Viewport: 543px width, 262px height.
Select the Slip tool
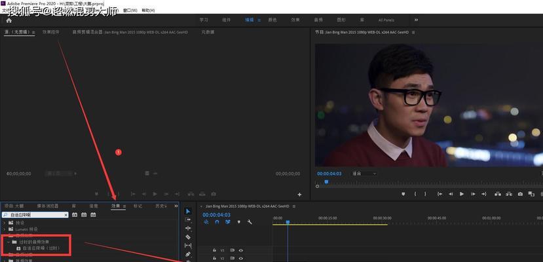(x=188, y=246)
